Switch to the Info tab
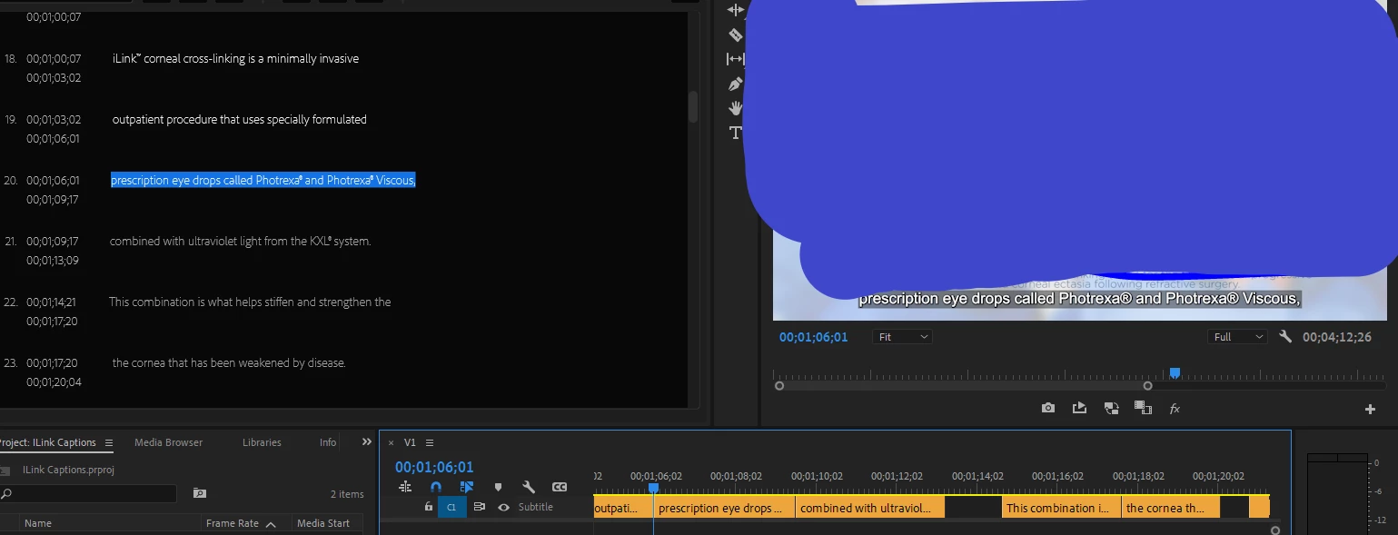This screenshot has height=535, width=1398. tap(328, 442)
